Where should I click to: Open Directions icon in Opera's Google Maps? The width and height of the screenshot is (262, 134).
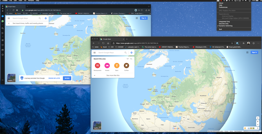(46, 18)
